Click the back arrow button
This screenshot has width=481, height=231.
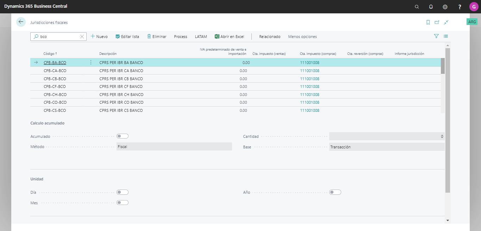(x=21, y=22)
